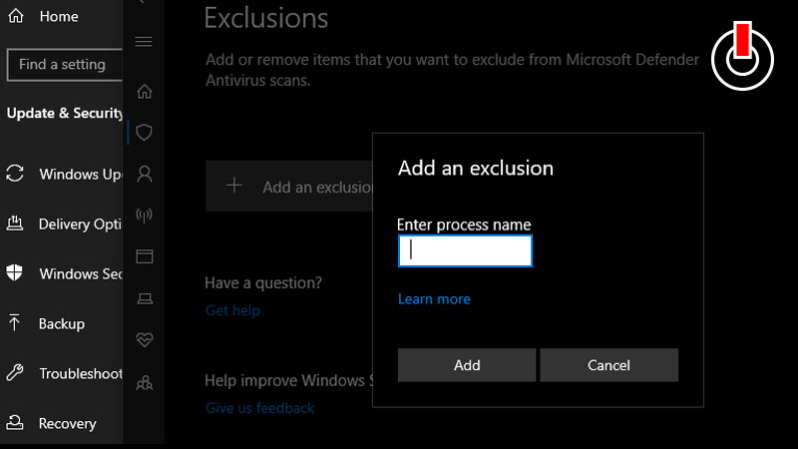The width and height of the screenshot is (798, 449).
Task: Expand the hamburger navigation menu
Action: (144, 41)
